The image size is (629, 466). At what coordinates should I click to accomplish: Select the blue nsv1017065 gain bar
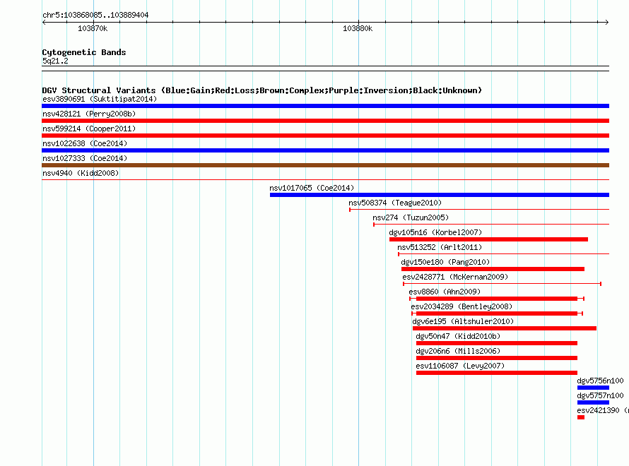point(440,195)
